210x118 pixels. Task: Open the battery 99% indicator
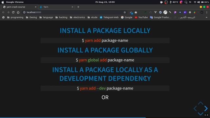tap(205, 2)
